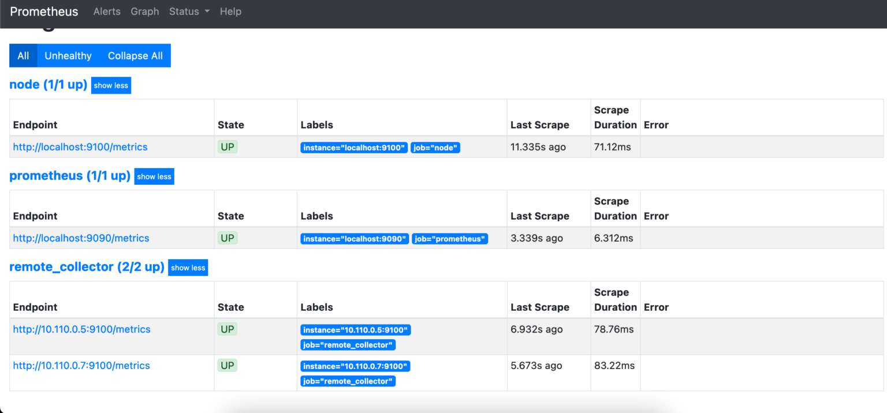Open the Status dropdown menu
887x413 pixels.
[189, 11]
